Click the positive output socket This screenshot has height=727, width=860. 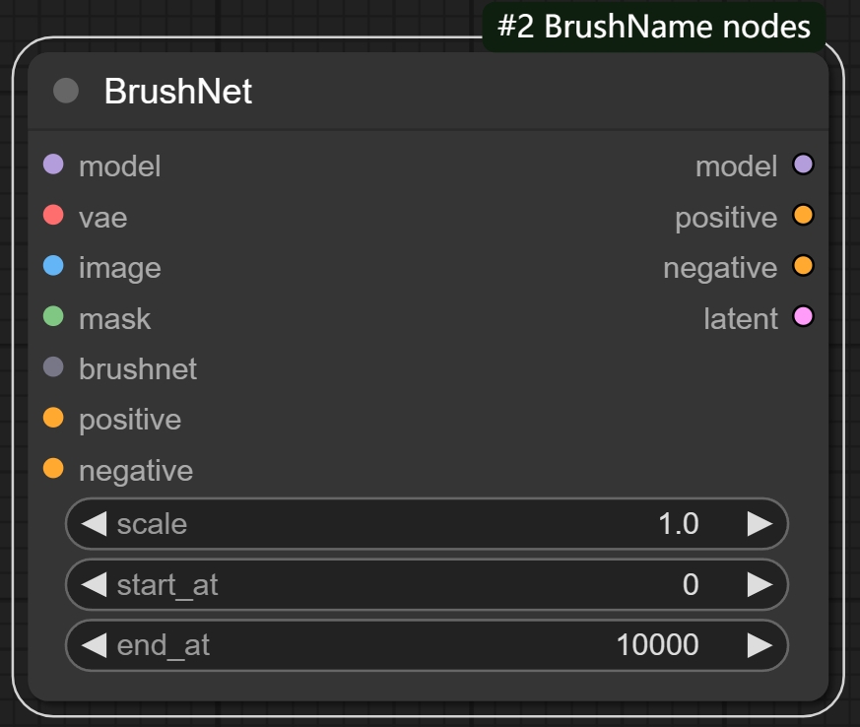tap(803, 216)
